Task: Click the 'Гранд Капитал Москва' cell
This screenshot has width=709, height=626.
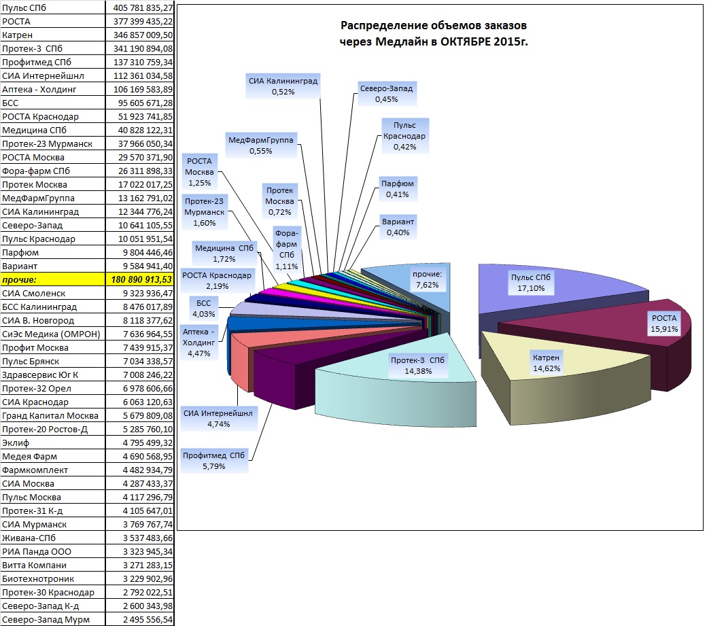Action: click(x=53, y=415)
